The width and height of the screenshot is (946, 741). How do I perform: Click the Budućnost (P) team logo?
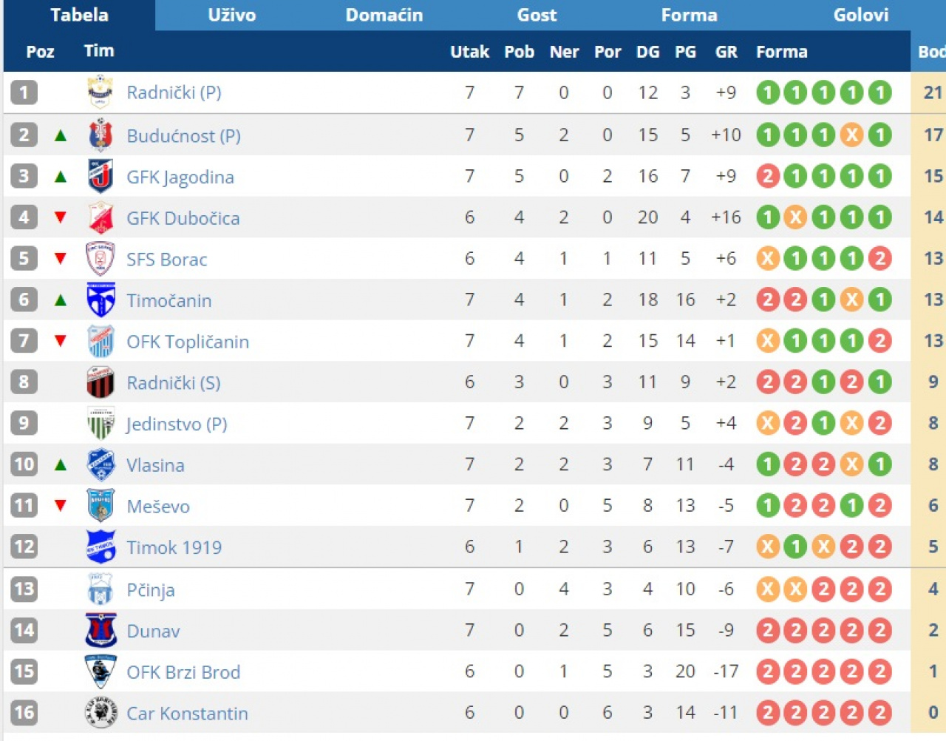pos(100,135)
